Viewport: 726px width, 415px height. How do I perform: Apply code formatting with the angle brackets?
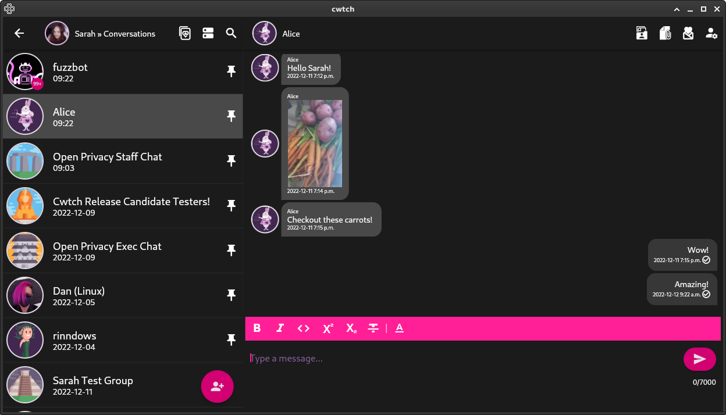pos(304,328)
